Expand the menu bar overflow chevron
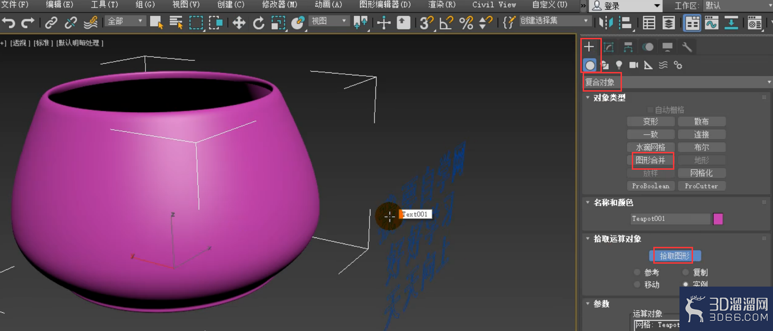This screenshot has width=773, height=331. tap(583, 6)
